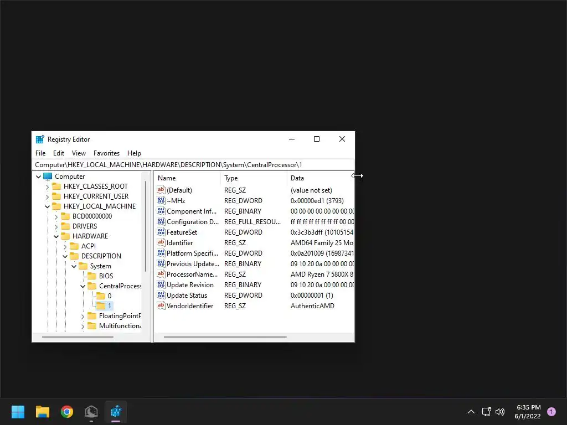Open the Favorites menu
This screenshot has width=567, height=425.
[106, 153]
